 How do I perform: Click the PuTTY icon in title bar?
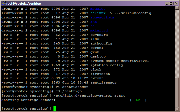[x=4, y=4]
